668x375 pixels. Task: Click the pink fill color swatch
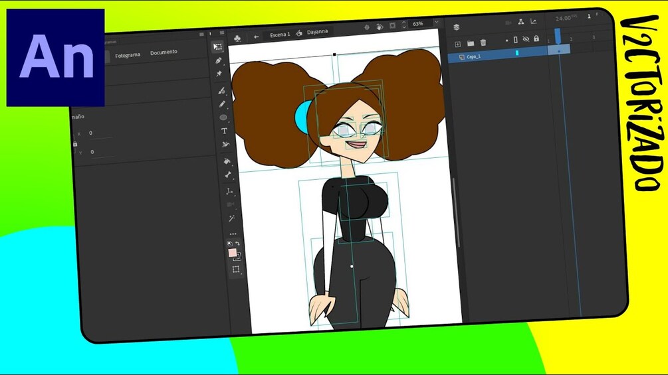tap(232, 253)
